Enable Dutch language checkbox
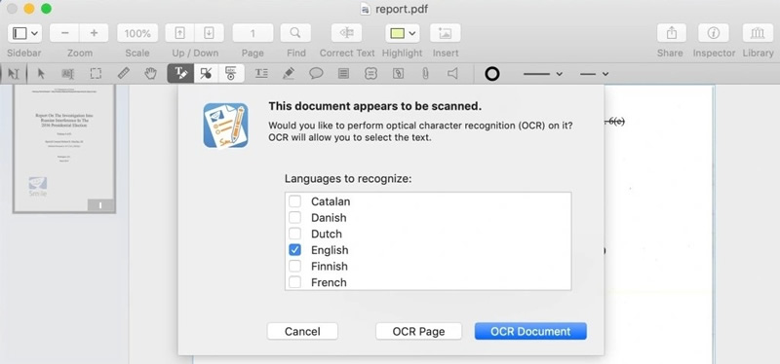The image size is (780, 364). click(x=295, y=234)
